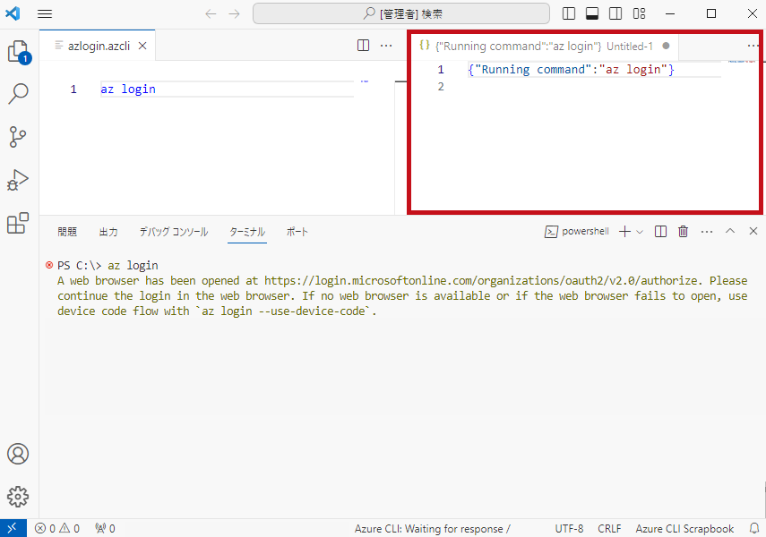Toggle primary side bar visibility
This screenshot has height=537, width=766.
coord(569,13)
